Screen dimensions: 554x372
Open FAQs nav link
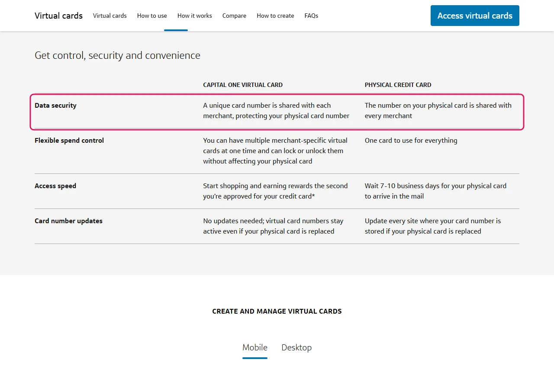click(311, 16)
